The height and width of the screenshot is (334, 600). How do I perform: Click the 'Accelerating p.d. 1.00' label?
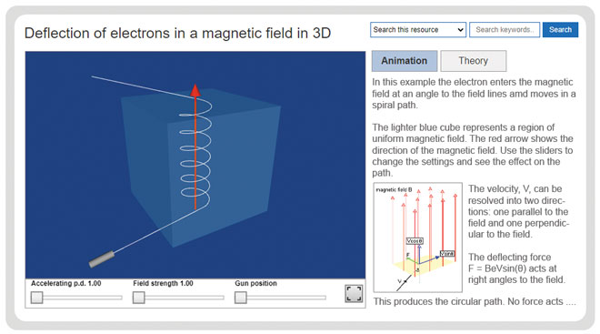click(65, 283)
